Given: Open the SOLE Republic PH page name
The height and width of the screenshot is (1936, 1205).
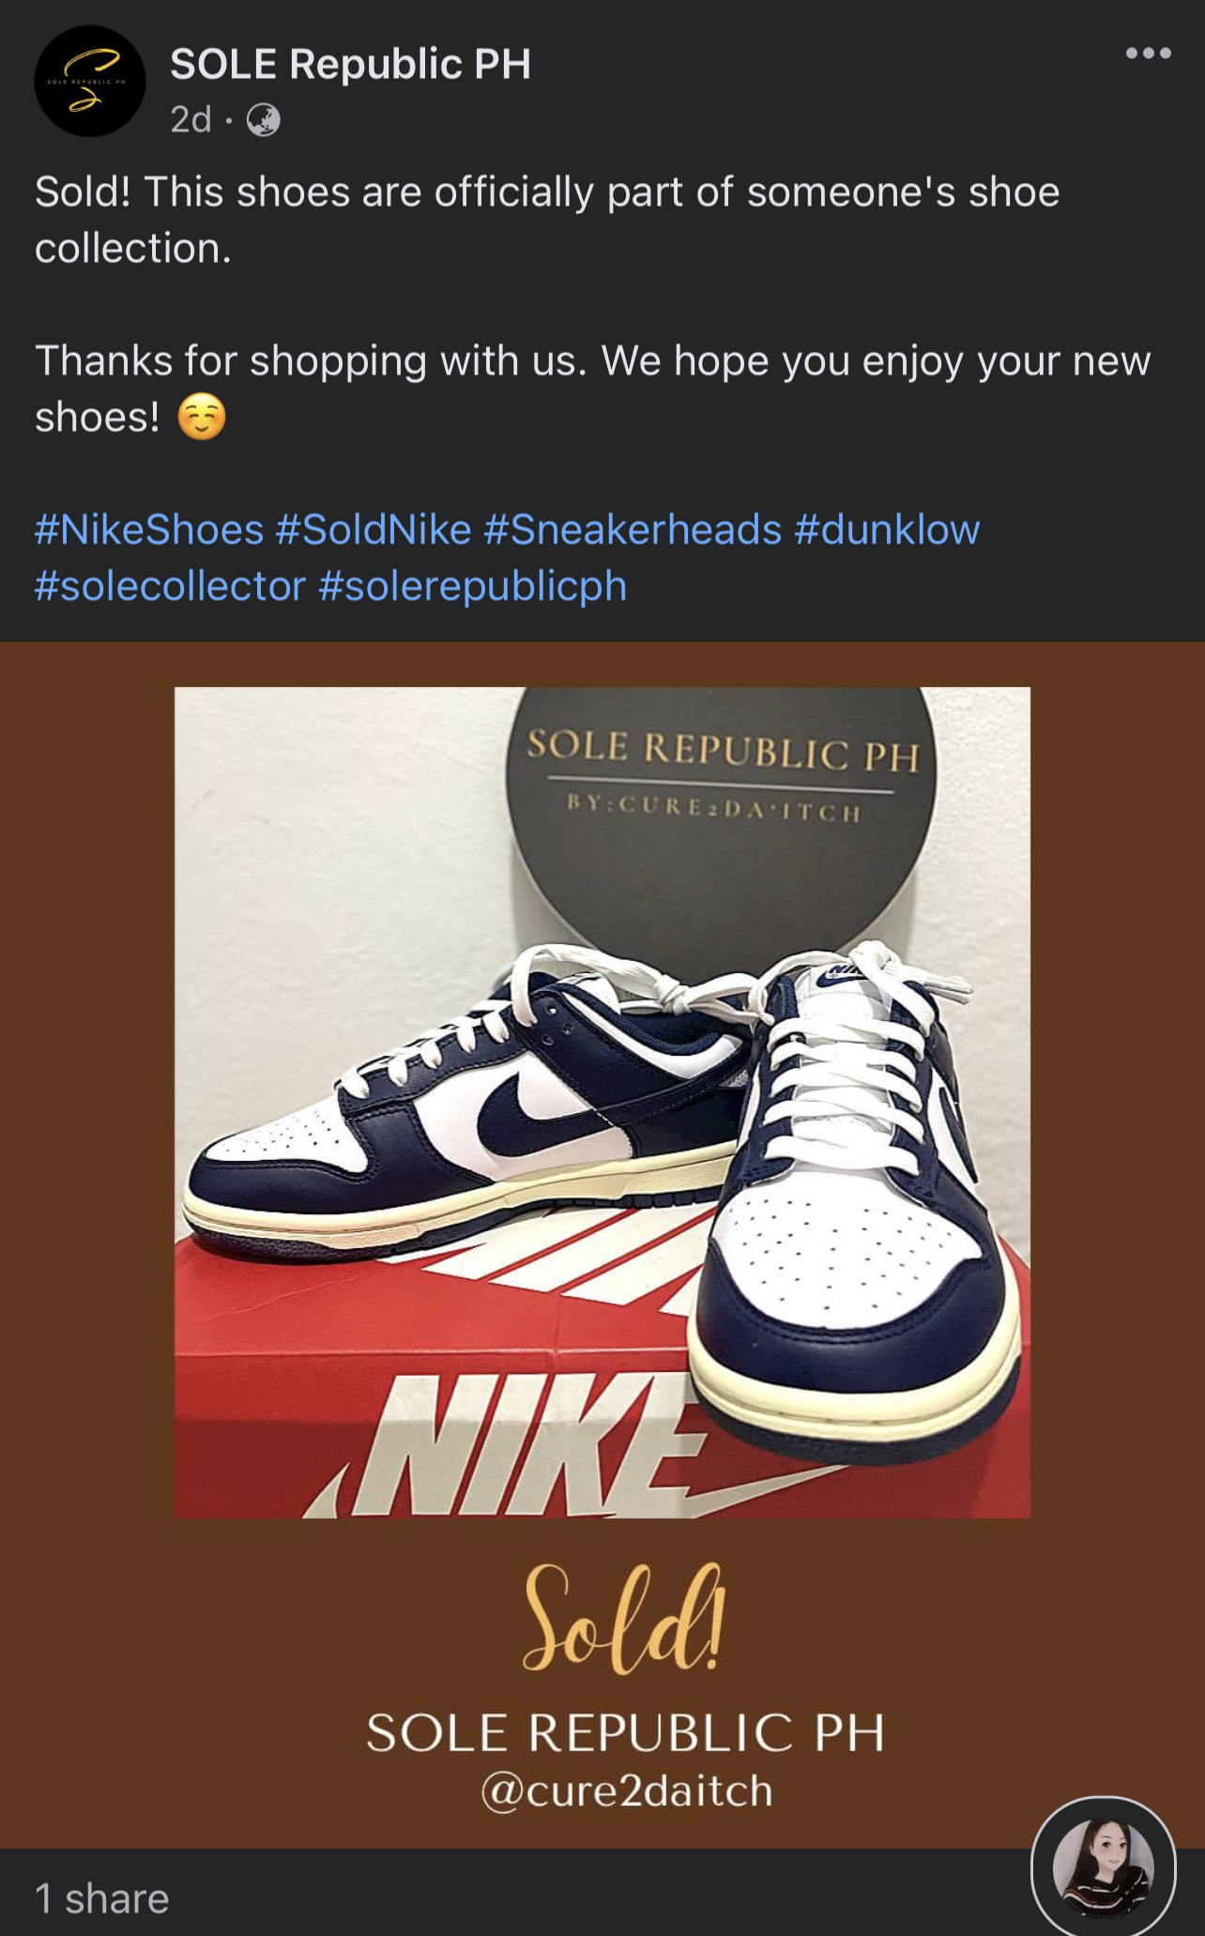Looking at the screenshot, I should coord(350,65).
